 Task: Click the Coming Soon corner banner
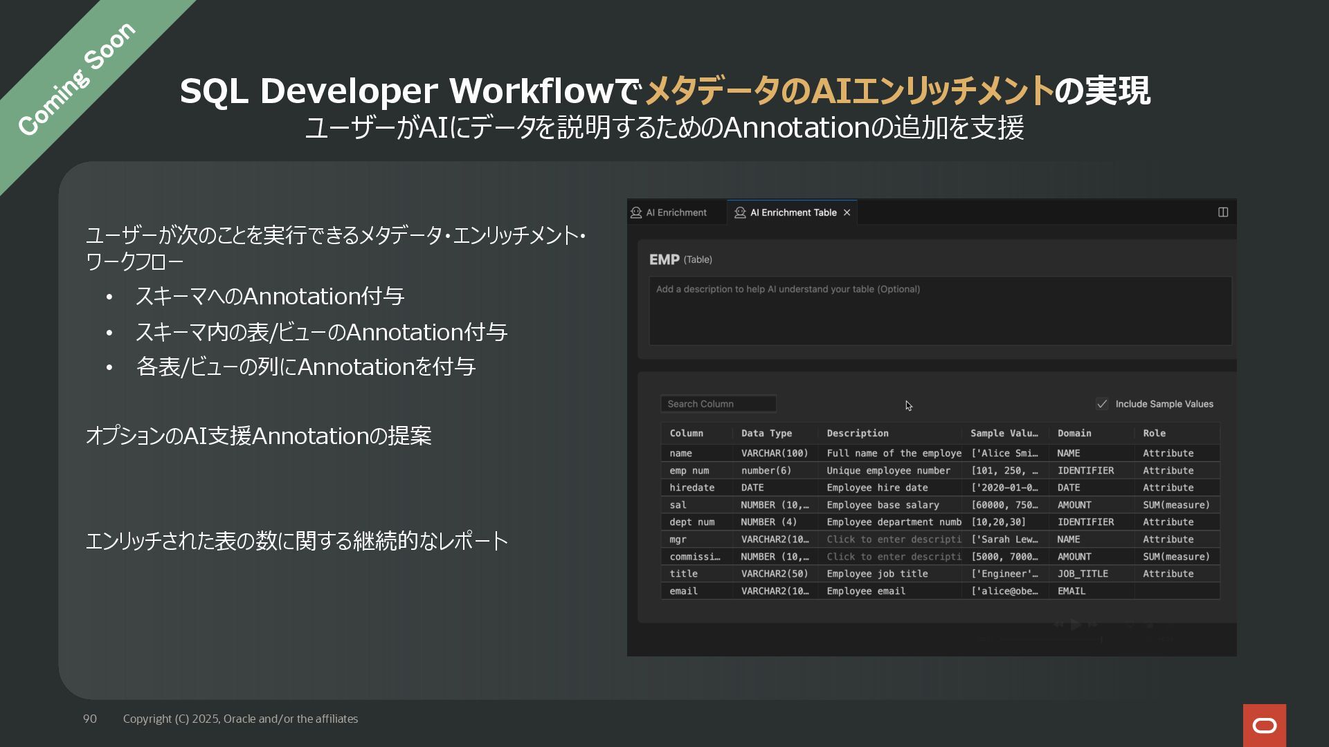click(76, 78)
